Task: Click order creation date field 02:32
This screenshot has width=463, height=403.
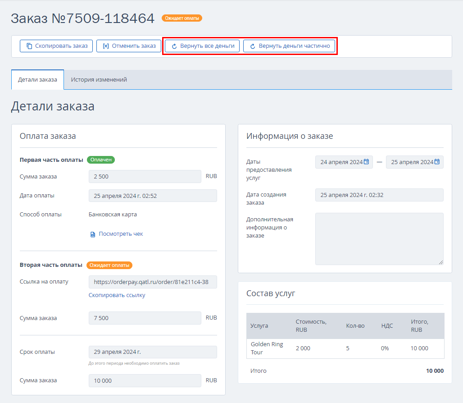Action: pyautogui.click(x=379, y=195)
